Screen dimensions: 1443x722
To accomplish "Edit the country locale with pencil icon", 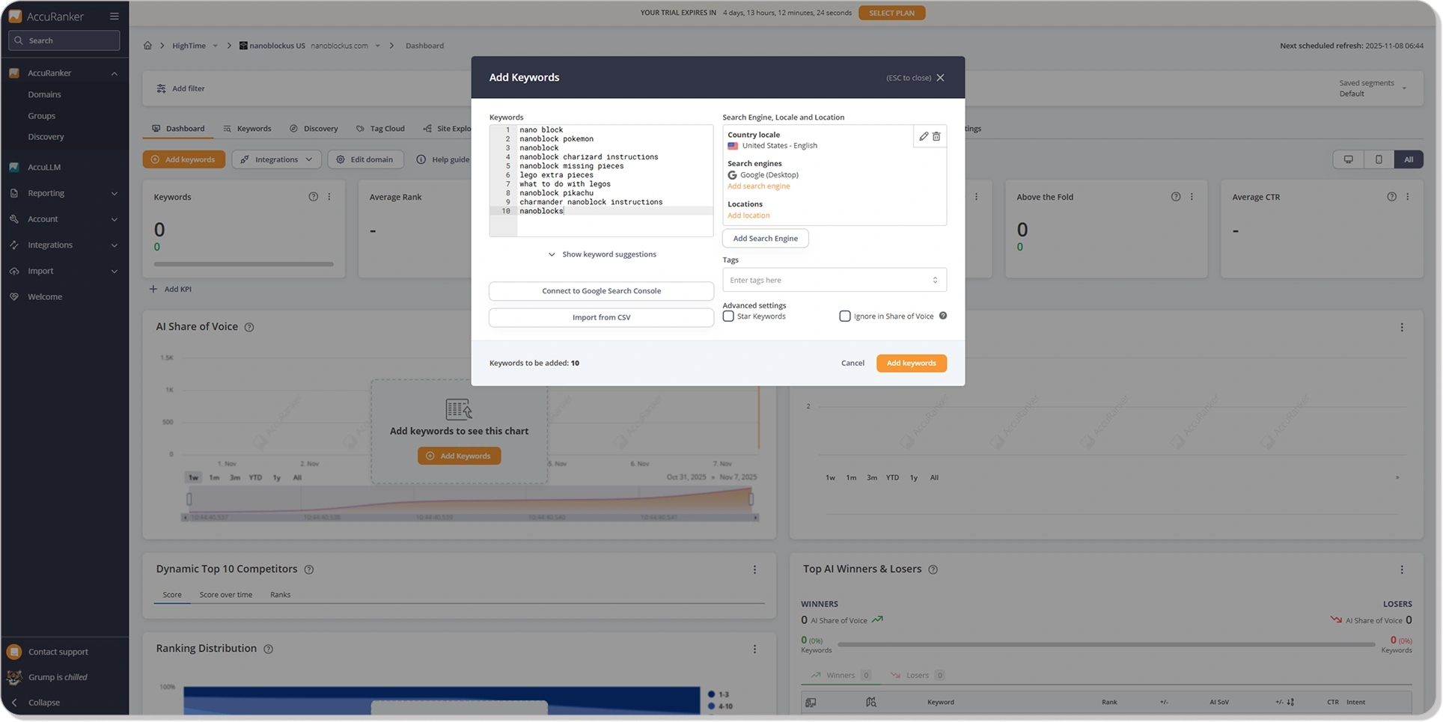I will [924, 136].
